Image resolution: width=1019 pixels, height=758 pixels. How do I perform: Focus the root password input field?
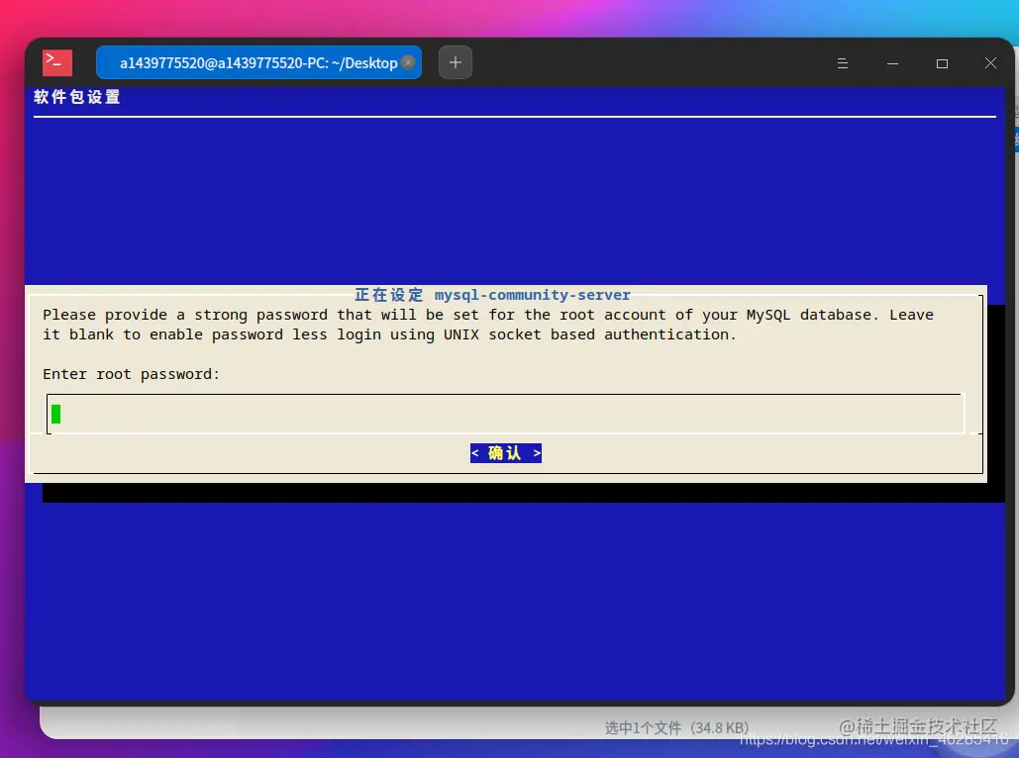tap(506, 413)
